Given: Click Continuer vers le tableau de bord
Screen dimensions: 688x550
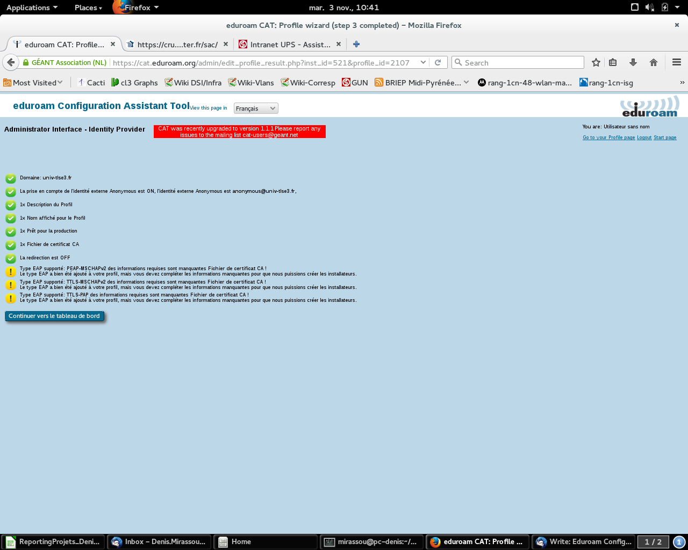Looking at the screenshot, I should [54, 316].
